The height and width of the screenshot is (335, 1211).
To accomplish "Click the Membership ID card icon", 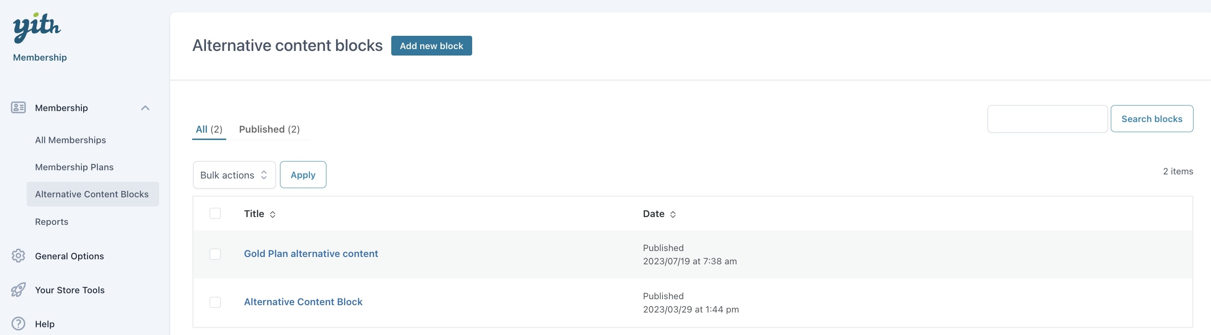I will [18, 108].
